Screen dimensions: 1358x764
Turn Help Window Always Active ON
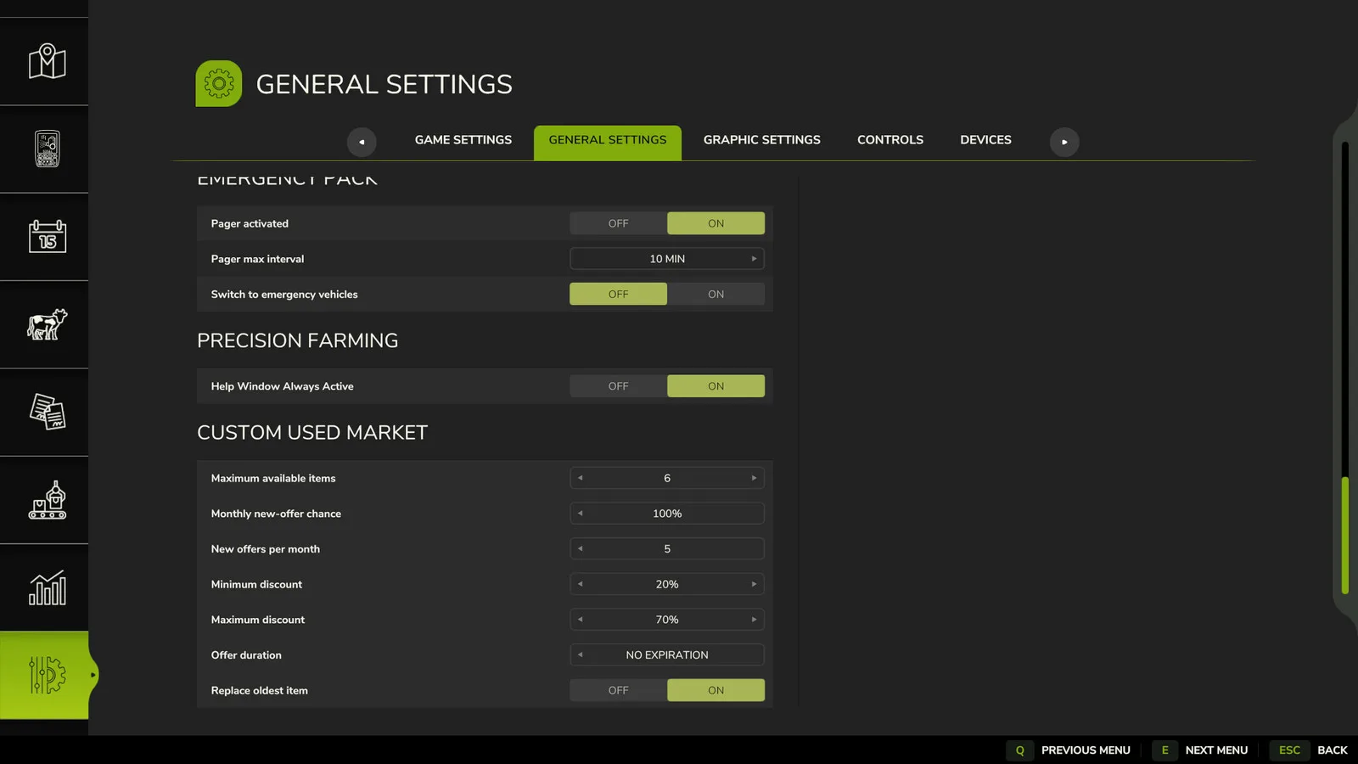coord(715,386)
